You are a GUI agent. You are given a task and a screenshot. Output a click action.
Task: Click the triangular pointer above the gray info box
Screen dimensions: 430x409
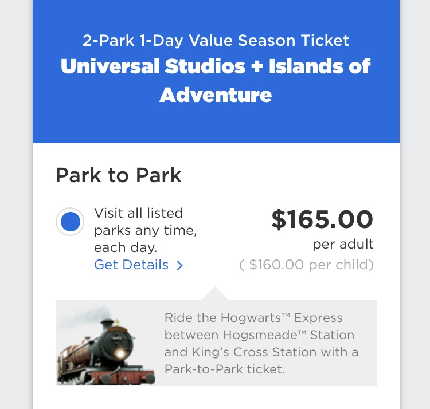point(216,294)
